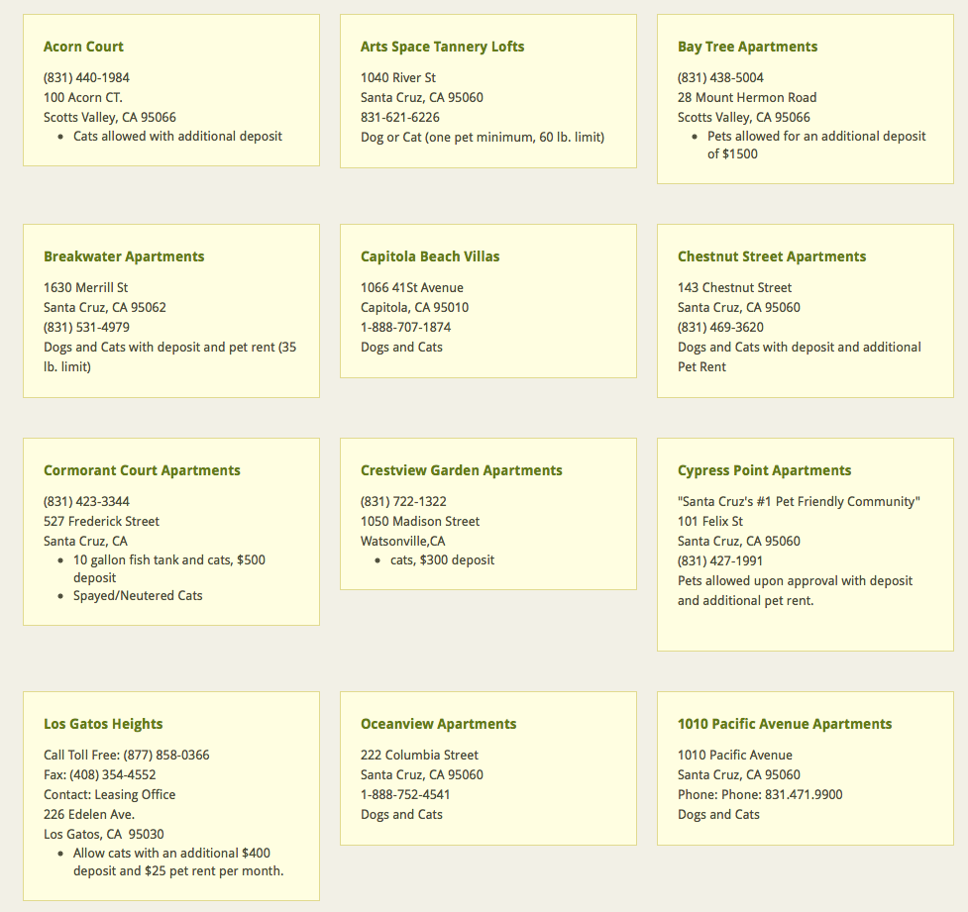Click Oceanview phone number 1-888-752-4541
This screenshot has height=912, width=968.
point(405,795)
